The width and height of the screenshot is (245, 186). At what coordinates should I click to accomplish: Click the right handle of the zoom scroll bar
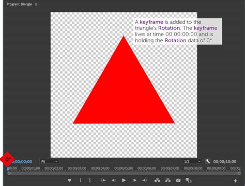click(239, 173)
